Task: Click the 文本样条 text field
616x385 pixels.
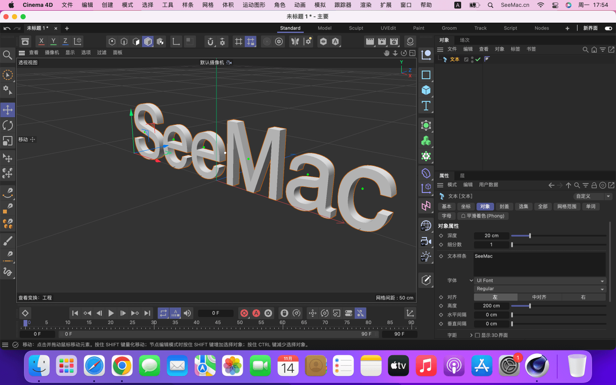Action: point(539,264)
